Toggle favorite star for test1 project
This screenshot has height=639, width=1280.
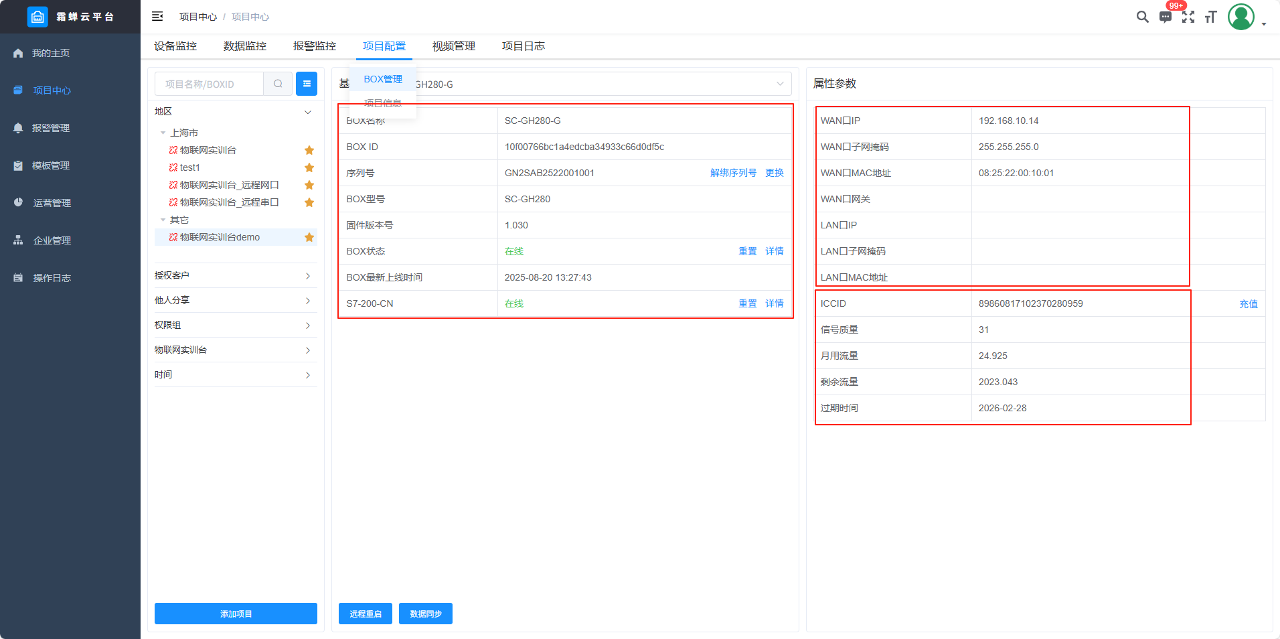309,167
